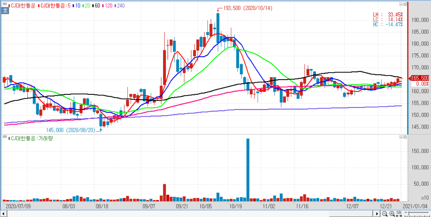This screenshot has width=431, height=217.
Task: Select the CJ대한통운:5 moving average legend
Action: [x=54, y=6]
